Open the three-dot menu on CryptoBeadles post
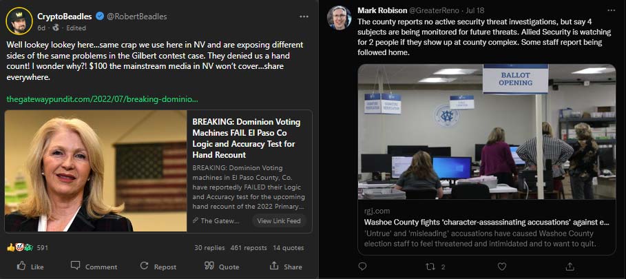This screenshot has width=626, height=279. [304, 17]
